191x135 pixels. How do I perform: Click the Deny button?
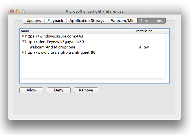pyautogui.click(x=59, y=90)
